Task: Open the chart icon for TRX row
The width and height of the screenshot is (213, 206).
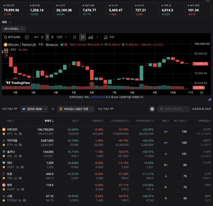Action: pos(16,178)
